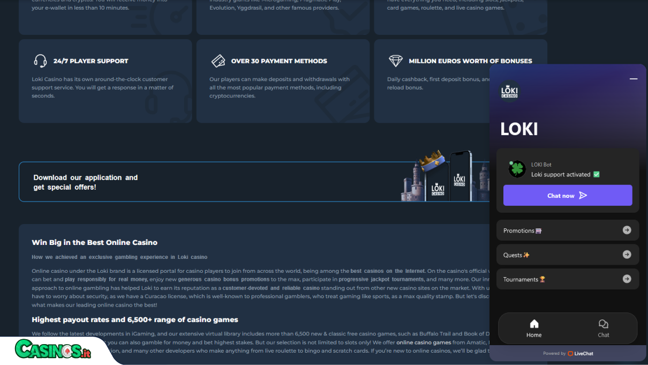Minimize the LiveChat widget

[634, 79]
